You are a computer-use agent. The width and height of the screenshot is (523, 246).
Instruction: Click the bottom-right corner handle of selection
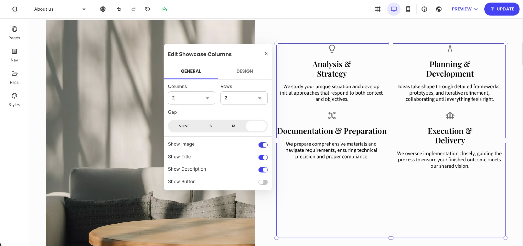[505, 238]
